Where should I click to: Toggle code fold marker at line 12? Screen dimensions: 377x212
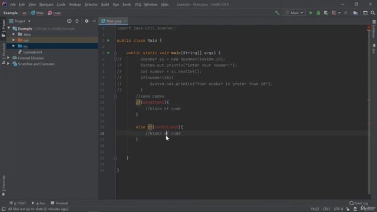tap(115, 96)
